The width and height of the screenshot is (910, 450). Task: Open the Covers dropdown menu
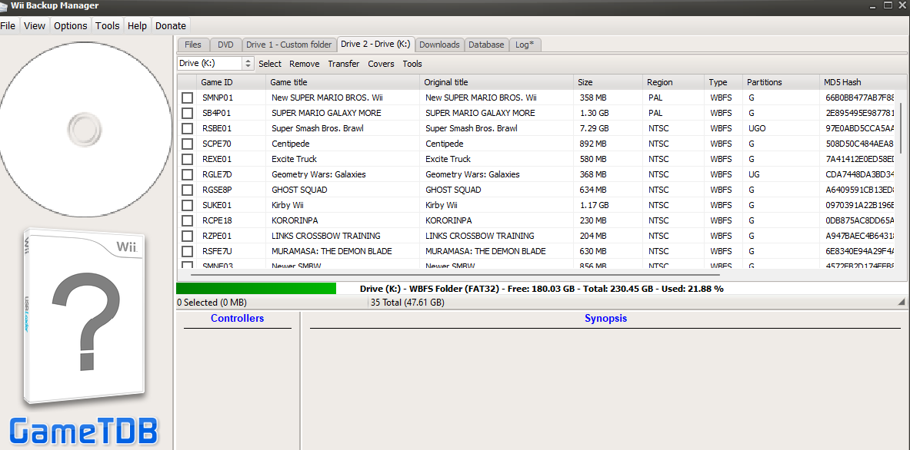click(x=381, y=64)
